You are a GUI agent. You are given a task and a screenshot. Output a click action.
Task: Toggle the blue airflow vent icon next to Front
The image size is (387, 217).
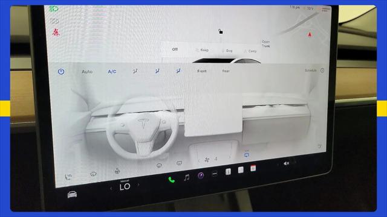tap(178, 71)
